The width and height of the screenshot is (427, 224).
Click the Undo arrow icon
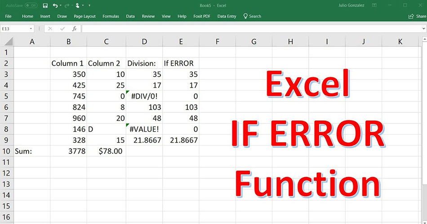[55, 5]
